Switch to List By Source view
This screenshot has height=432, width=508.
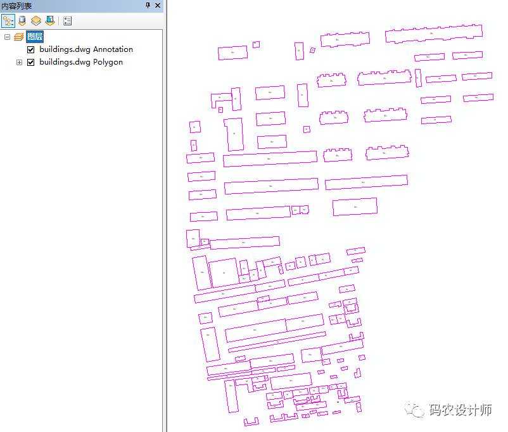tap(22, 21)
